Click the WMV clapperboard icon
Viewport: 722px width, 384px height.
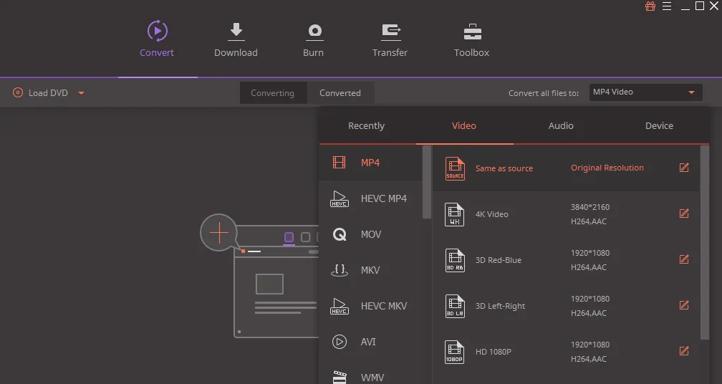click(340, 377)
